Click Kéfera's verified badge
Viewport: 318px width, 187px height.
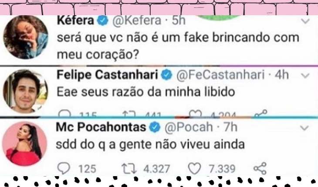point(103,20)
